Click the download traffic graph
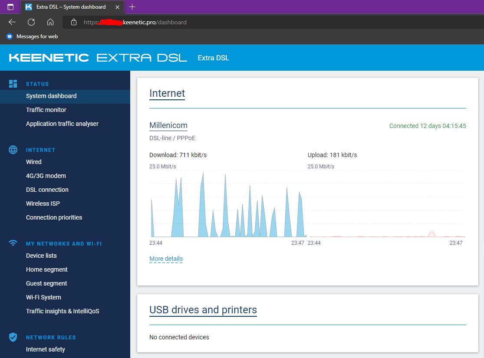 click(x=228, y=204)
